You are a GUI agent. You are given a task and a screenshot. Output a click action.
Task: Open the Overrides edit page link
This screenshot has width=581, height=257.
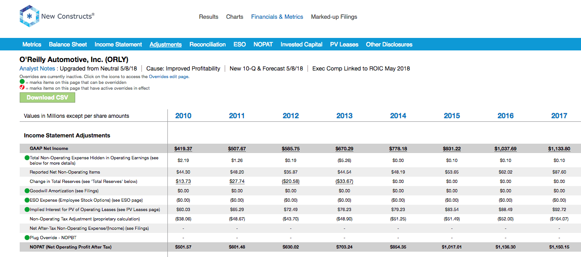click(169, 77)
